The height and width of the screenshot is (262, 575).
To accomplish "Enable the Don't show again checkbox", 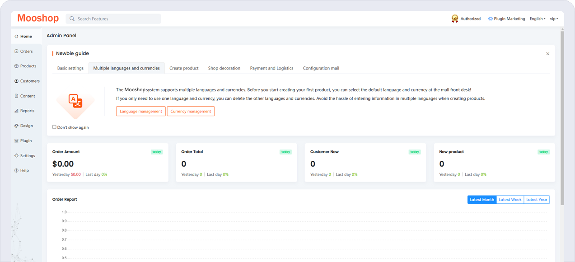I will pyautogui.click(x=54, y=127).
